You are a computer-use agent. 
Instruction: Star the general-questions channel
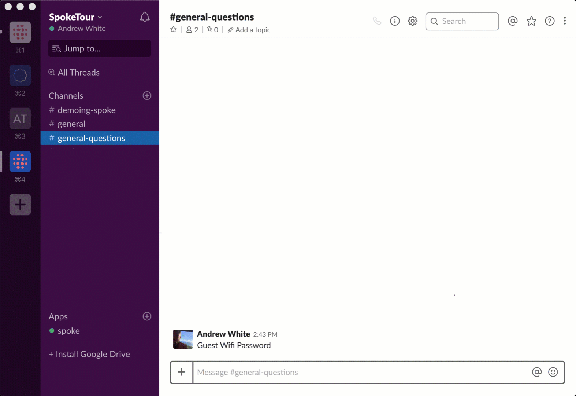174,30
